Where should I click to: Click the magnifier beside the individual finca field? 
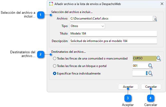tap(150, 73)
